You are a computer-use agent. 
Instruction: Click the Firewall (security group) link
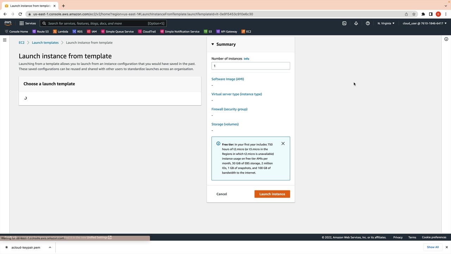tap(229, 109)
